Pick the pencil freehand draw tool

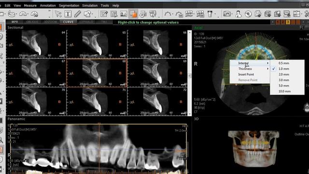[77, 14]
